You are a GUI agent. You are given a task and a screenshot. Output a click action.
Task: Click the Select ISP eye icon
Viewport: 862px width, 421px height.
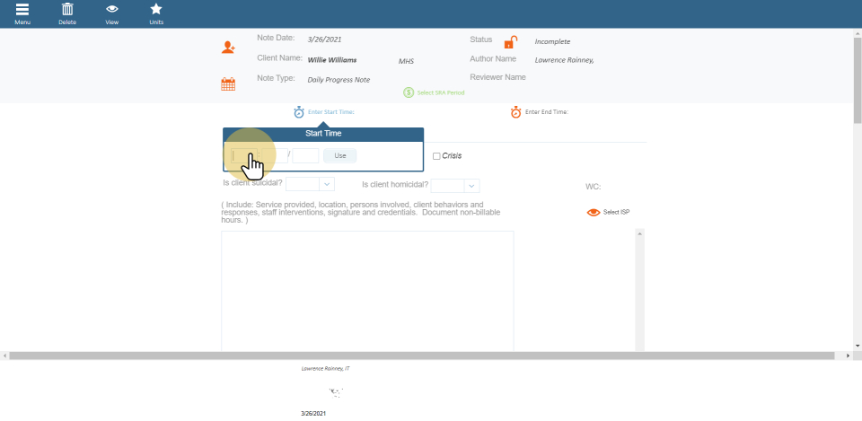click(x=594, y=213)
